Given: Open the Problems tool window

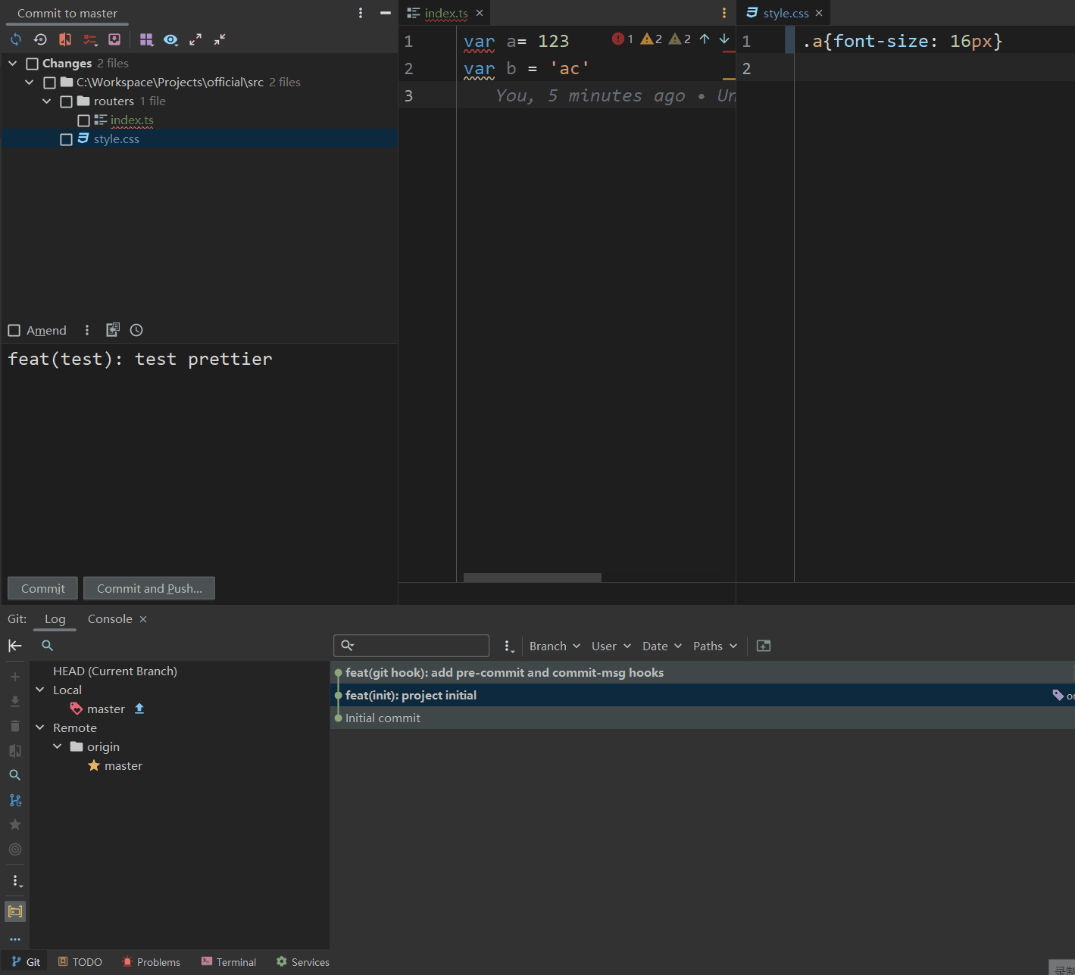Looking at the screenshot, I should click(151, 962).
